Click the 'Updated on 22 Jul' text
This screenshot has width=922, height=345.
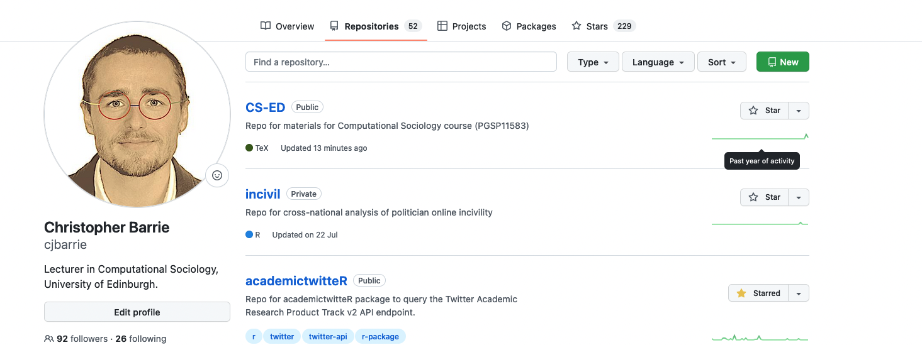(305, 235)
